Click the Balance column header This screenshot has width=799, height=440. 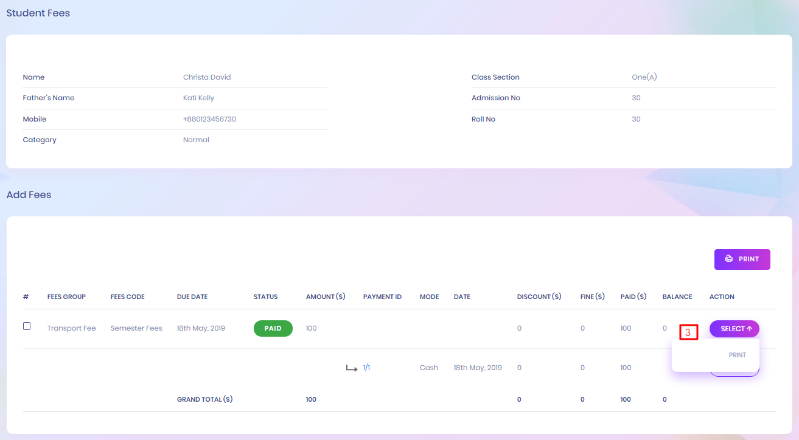pos(677,297)
